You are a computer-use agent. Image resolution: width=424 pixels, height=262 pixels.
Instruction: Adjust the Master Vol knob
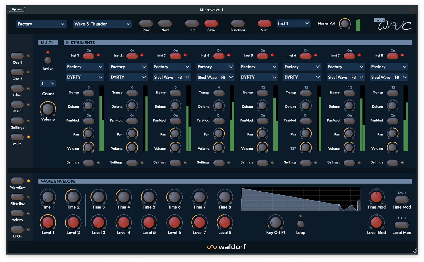[x=345, y=23]
